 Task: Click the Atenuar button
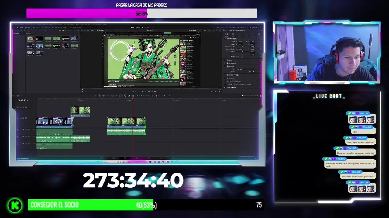(256, 96)
